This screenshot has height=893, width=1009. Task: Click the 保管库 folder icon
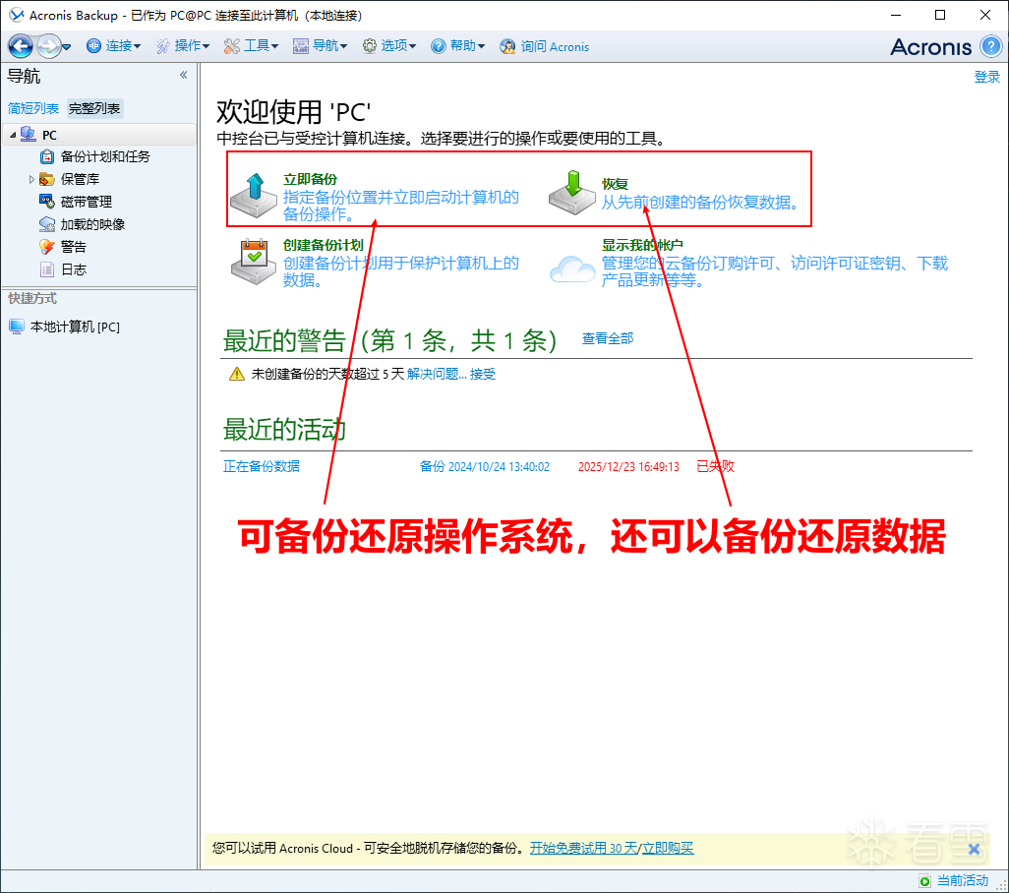(x=47, y=179)
